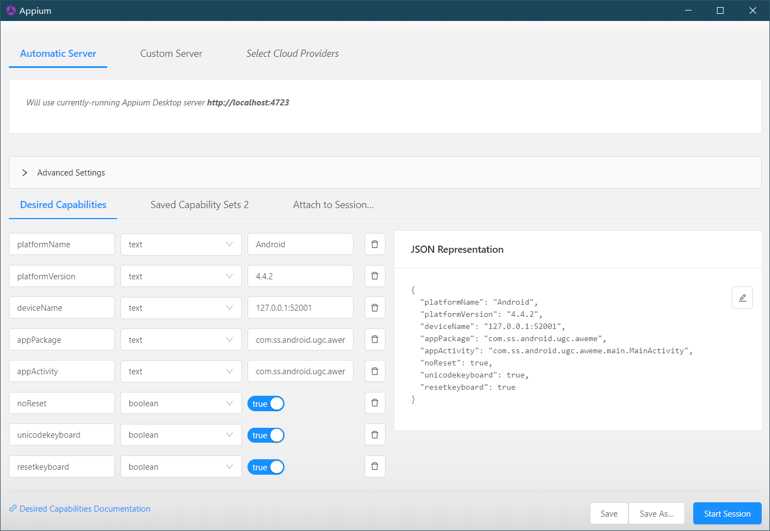This screenshot has height=531, width=770.
Task: Delete the unicodekeyboard capability row
Action: tap(375, 435)
